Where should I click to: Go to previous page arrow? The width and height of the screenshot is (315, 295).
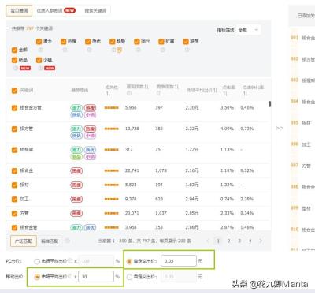point(208,241)
